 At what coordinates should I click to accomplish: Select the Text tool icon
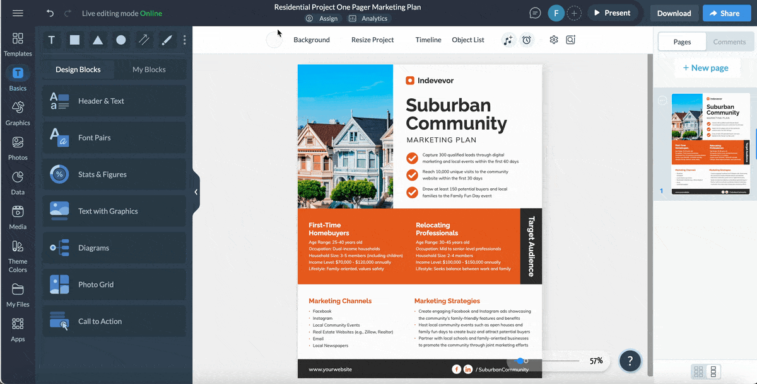point(52,40)
